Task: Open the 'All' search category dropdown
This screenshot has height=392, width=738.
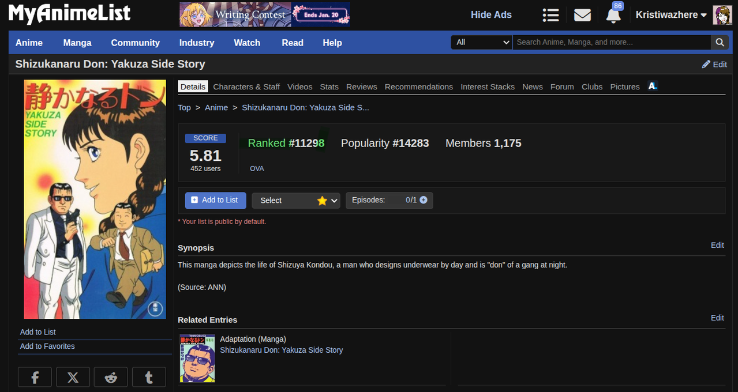Action: 482,42
